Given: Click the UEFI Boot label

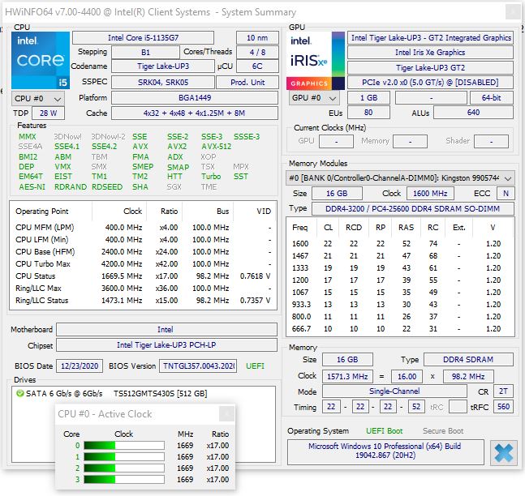Looking at the screenshot, I should (384, 431).
